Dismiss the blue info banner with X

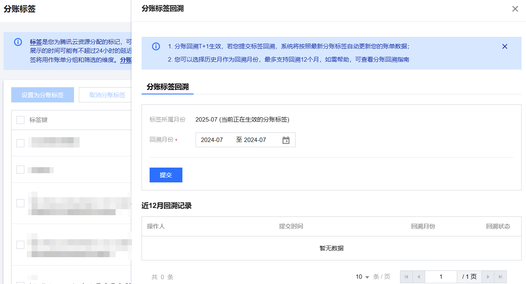point(504,46)
